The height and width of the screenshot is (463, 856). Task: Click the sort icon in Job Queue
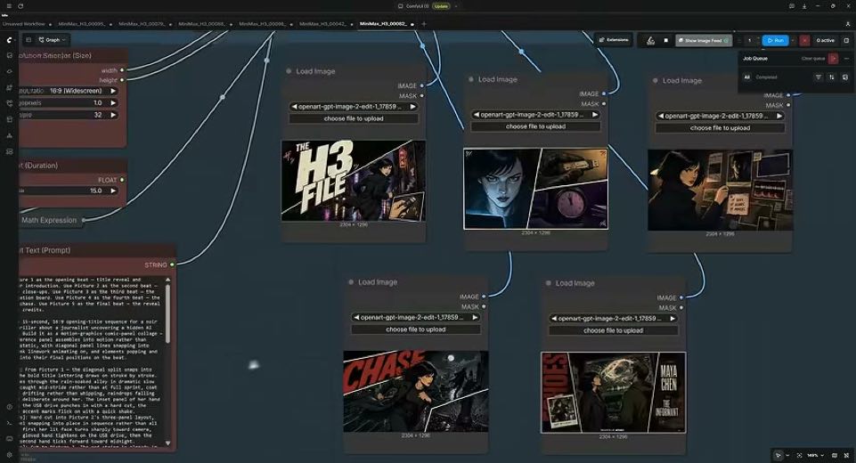831,77
